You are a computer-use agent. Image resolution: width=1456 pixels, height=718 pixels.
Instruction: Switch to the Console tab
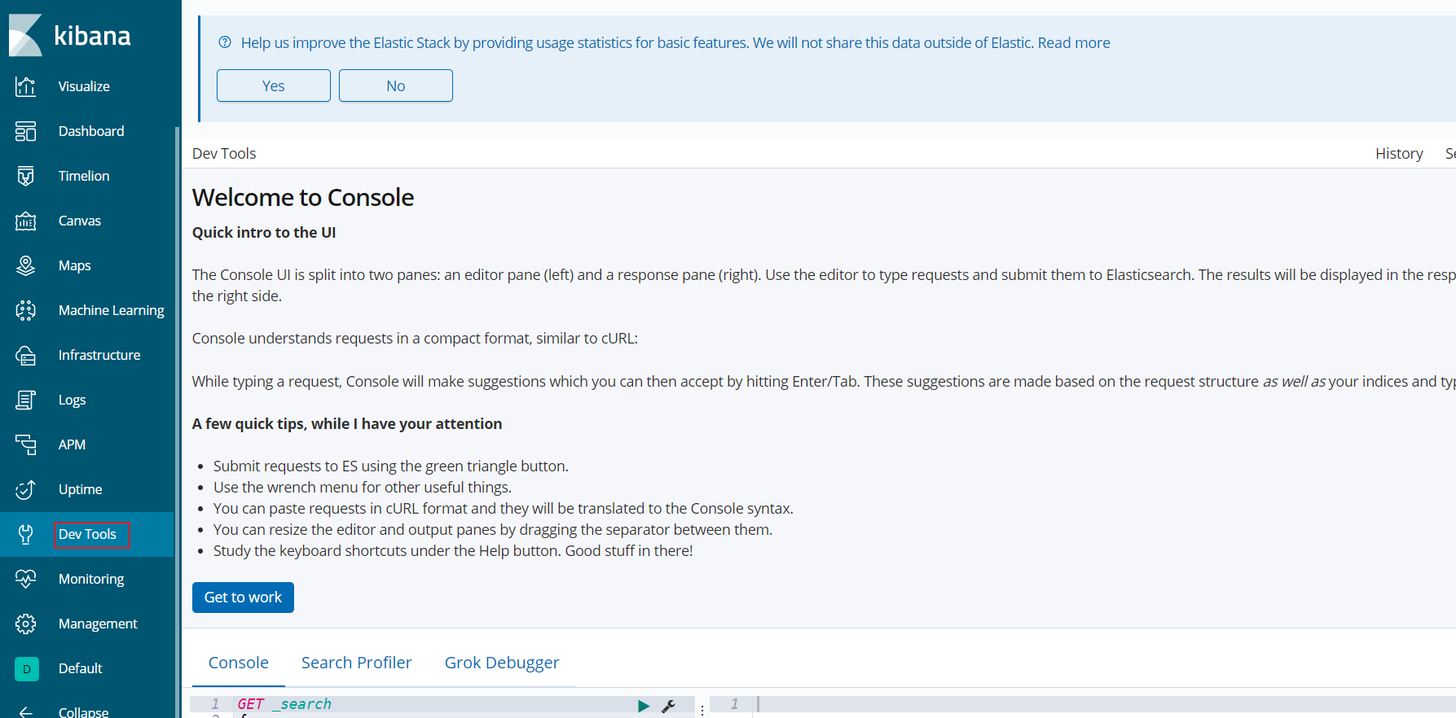[x=239, y=663]
